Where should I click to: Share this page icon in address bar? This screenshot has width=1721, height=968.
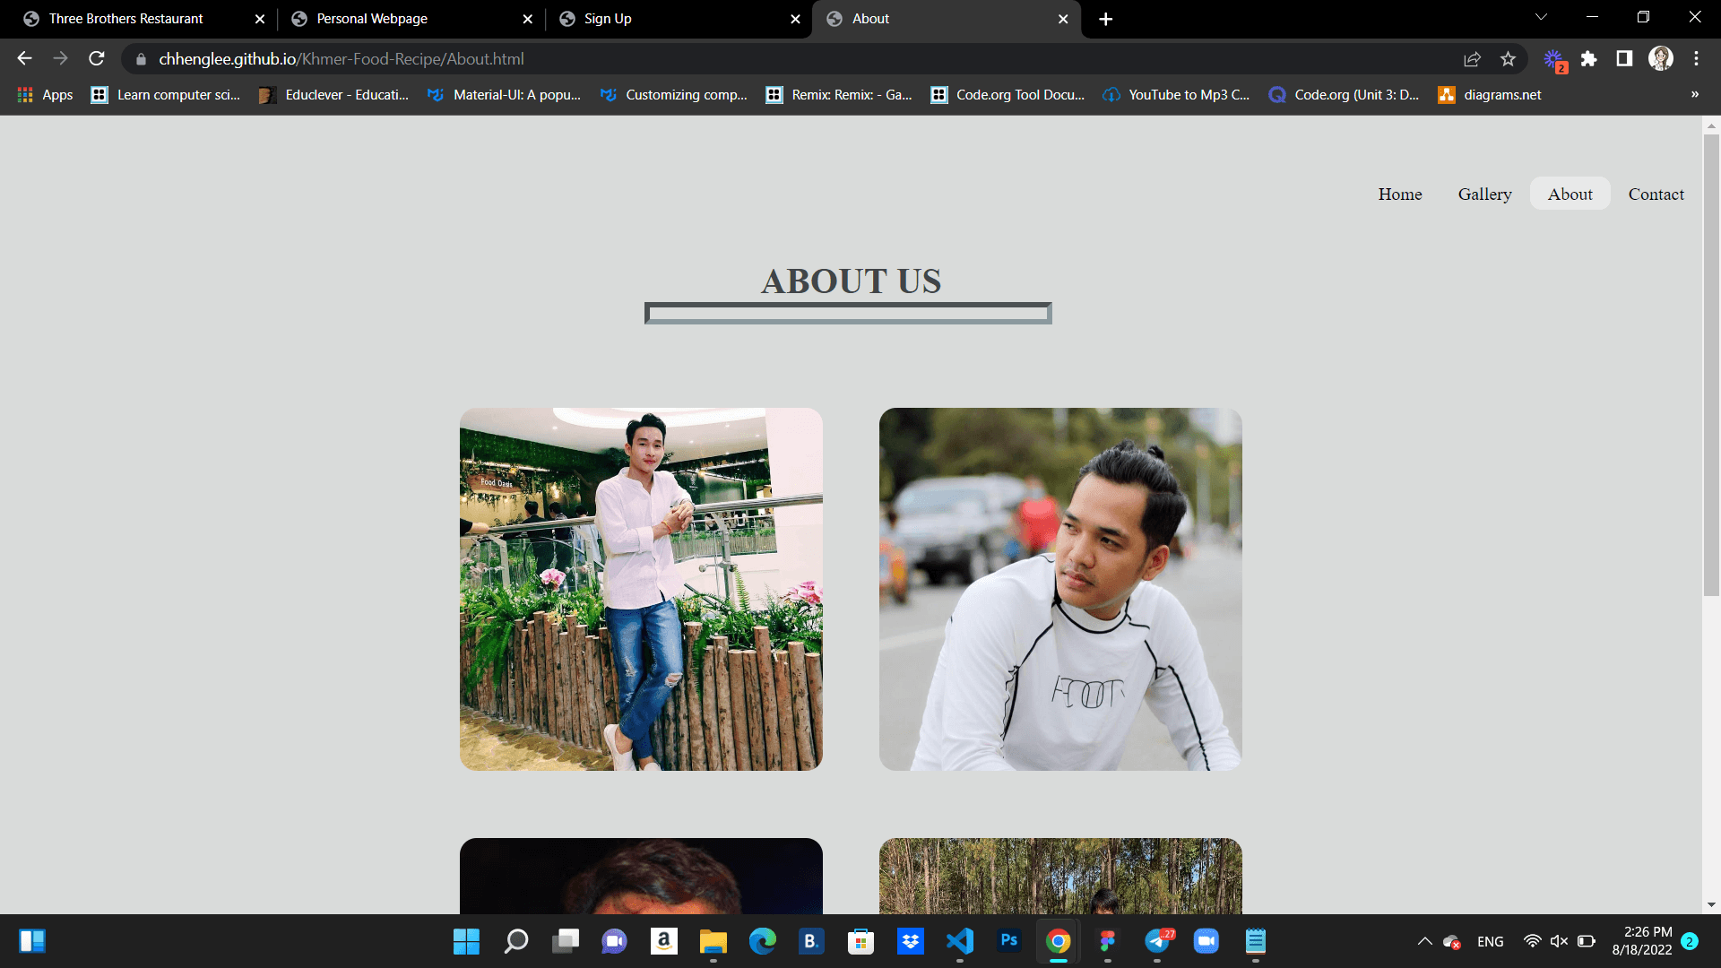(x=1472, y=59)
